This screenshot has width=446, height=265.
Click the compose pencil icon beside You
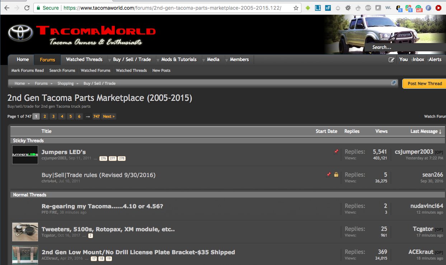[391, 60]
